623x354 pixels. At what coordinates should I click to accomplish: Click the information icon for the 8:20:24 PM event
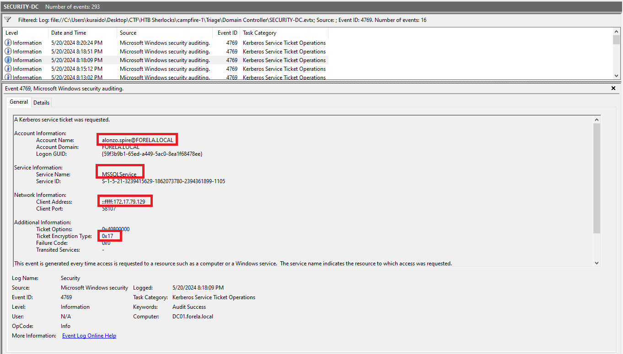pos(8,42)
